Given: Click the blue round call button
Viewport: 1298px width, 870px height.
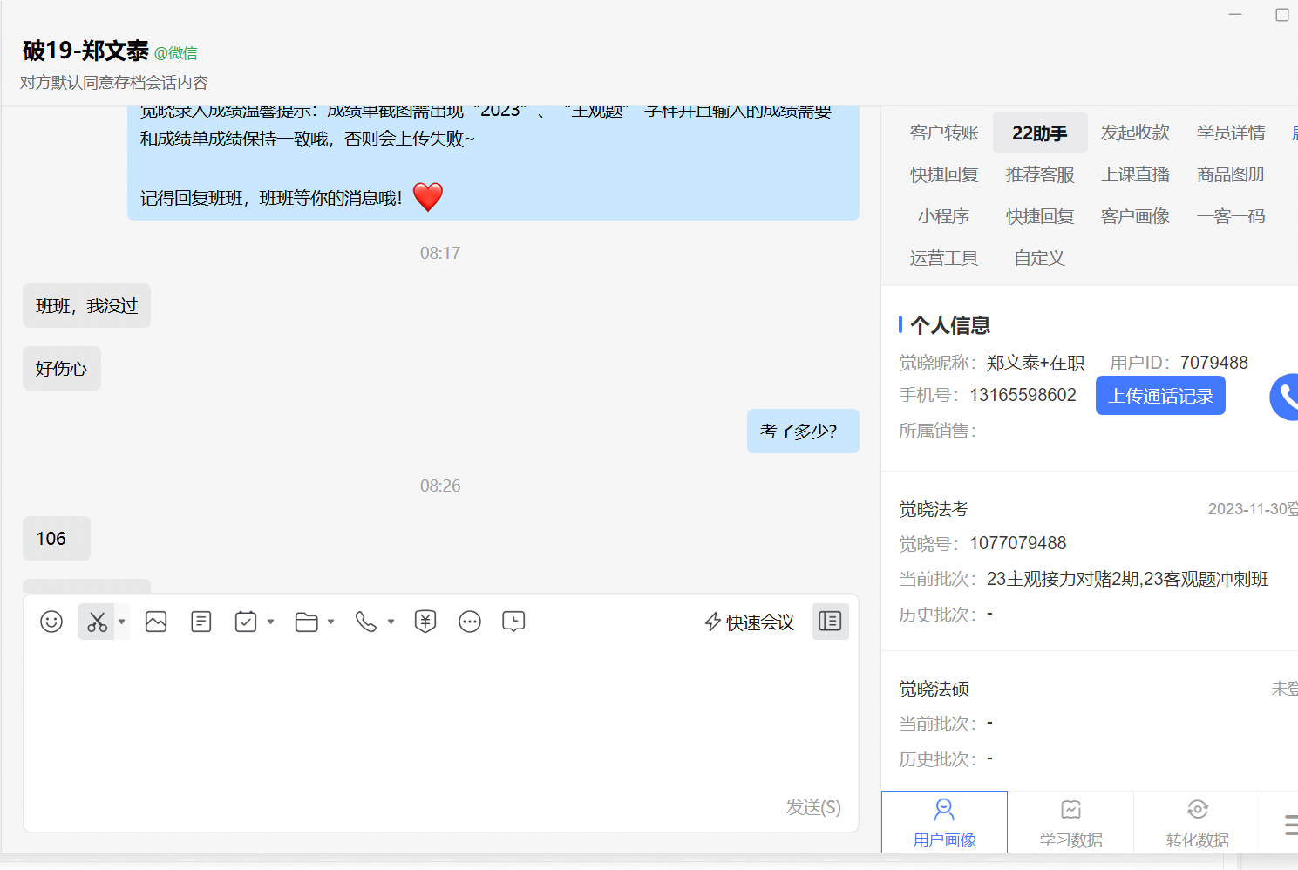Looking at the screenshot, I should point(1284,397).
